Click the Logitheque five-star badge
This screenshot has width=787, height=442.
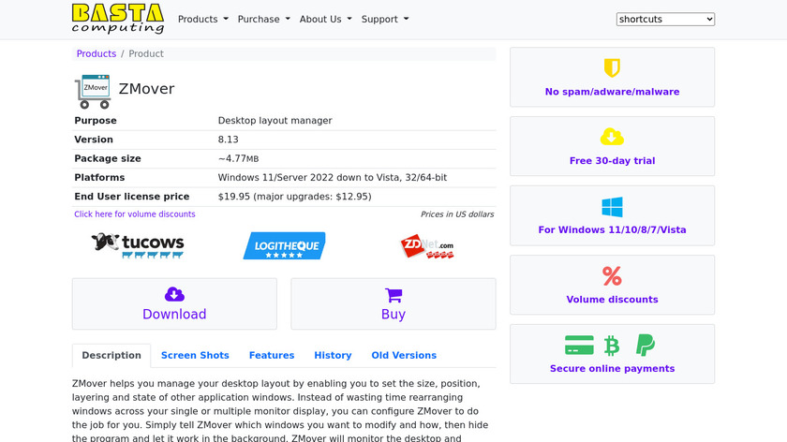coord(284,245)
